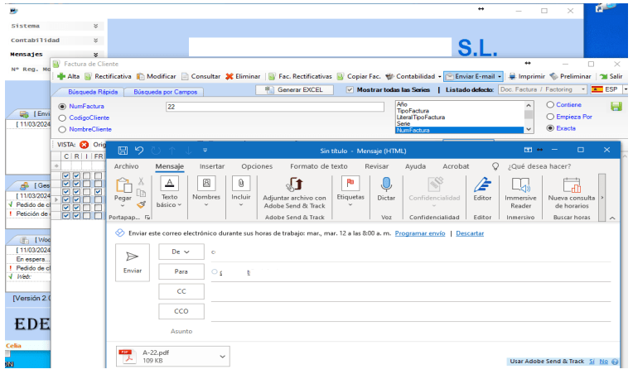633x374 pixels.
Task: Click field list scrollbar down arrow
Action: coord(529,130)
